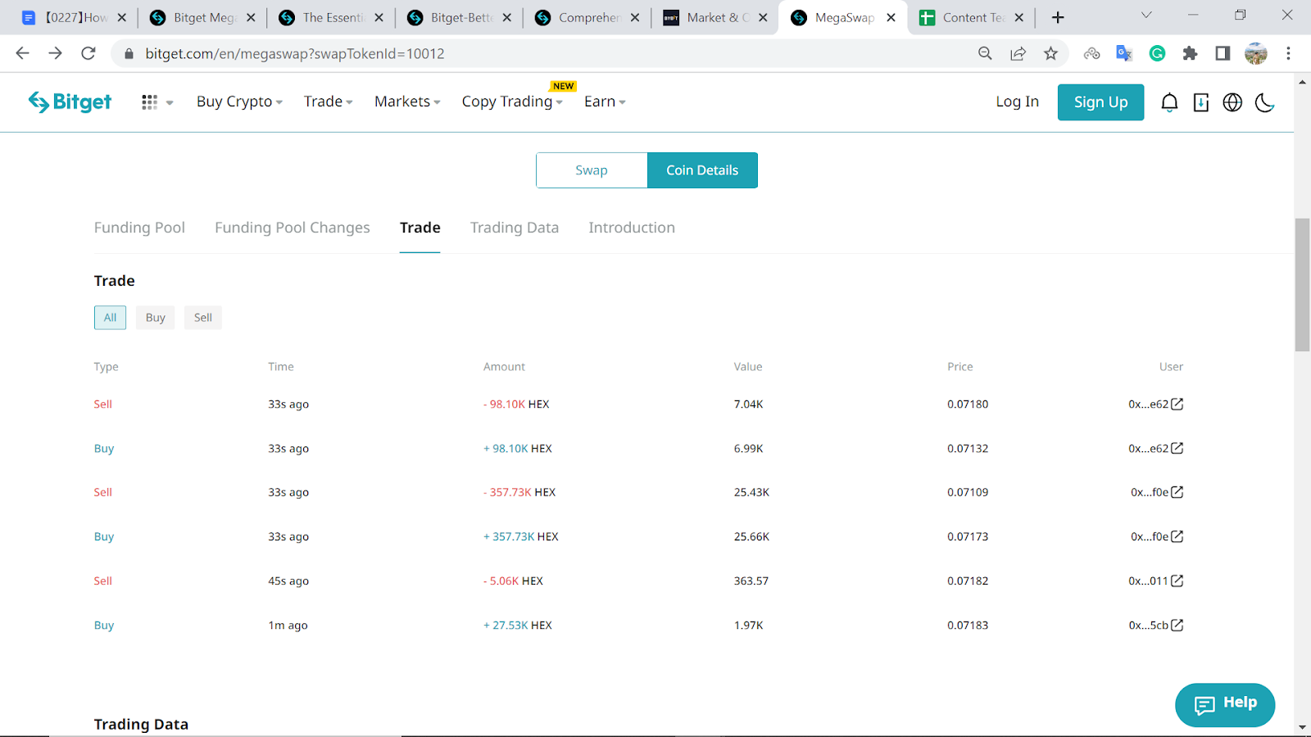This screenshot has width=1311, height=737.
Task: Expand the Copy Trading dropdown
Action: point(512,102)
